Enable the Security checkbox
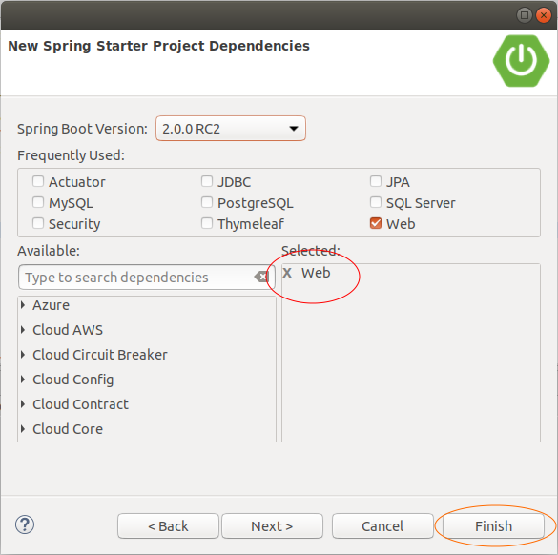Image resolution: width=558 pixels, height=555 pixels. 38,223
